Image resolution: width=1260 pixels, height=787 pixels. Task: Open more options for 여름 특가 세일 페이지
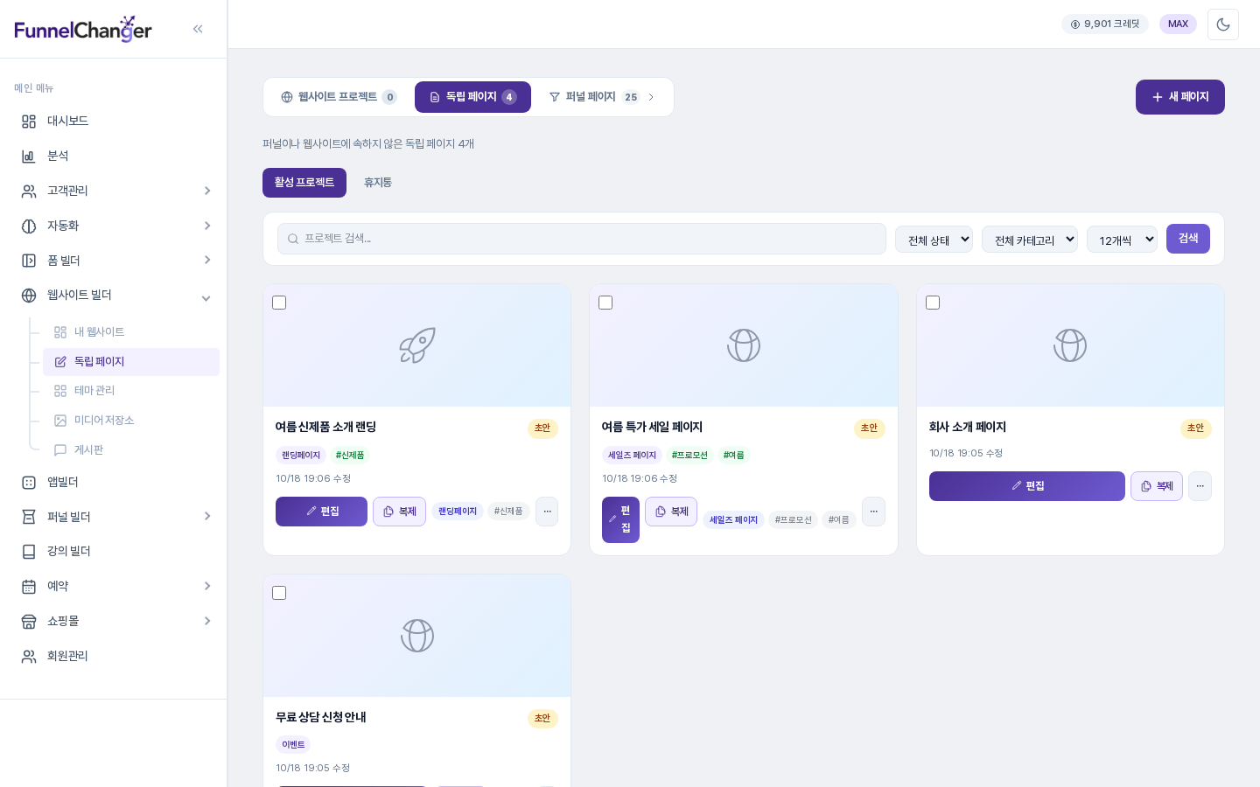(873, 512)
